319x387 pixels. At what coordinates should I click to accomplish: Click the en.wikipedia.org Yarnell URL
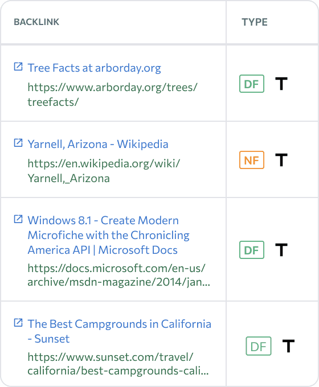click(x=104, y=171)
